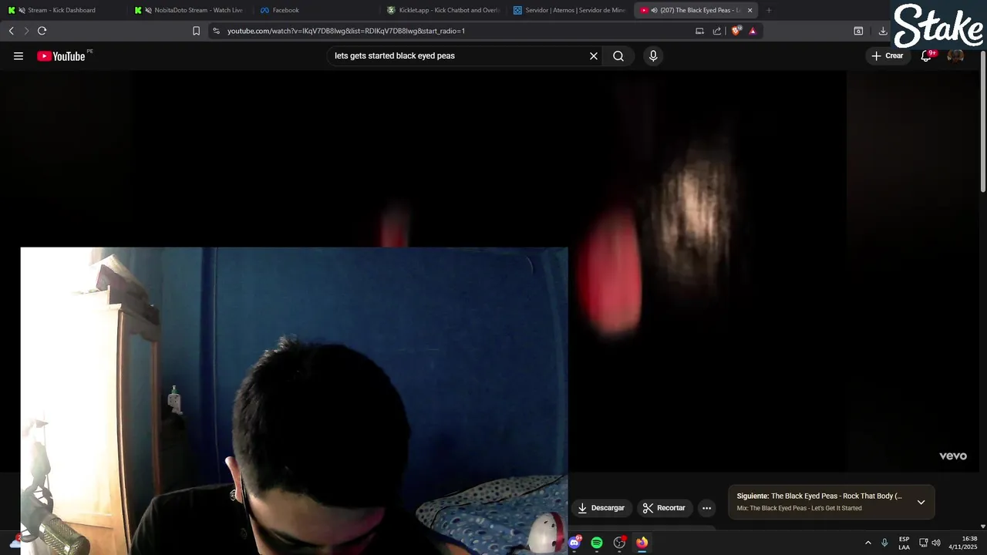The height and width of the screenshot is (555, 987).
Task: Go forward in browser history
Action: coord(26,31)
